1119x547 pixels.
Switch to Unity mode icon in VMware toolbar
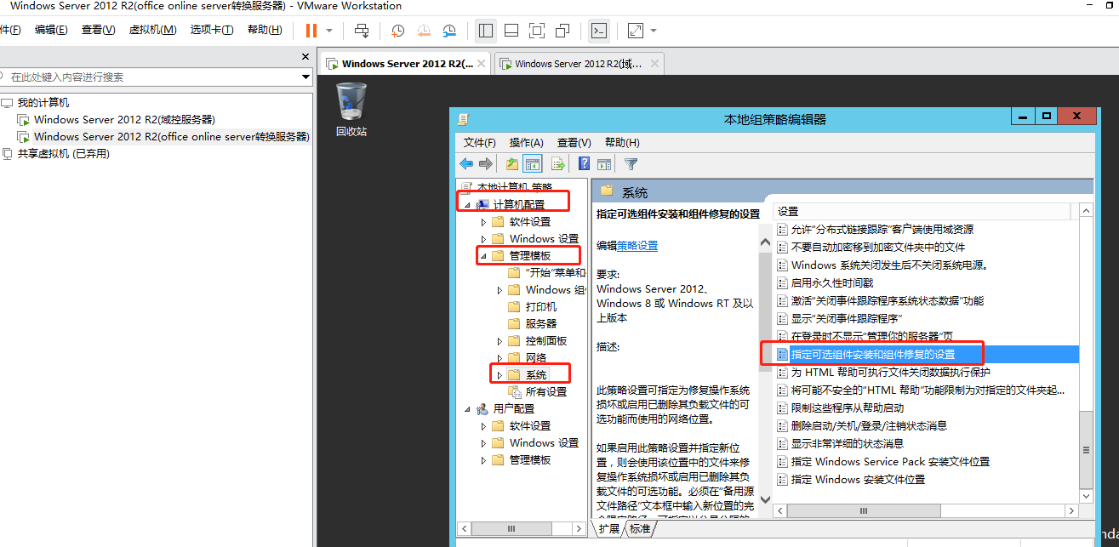coord(562,31)
